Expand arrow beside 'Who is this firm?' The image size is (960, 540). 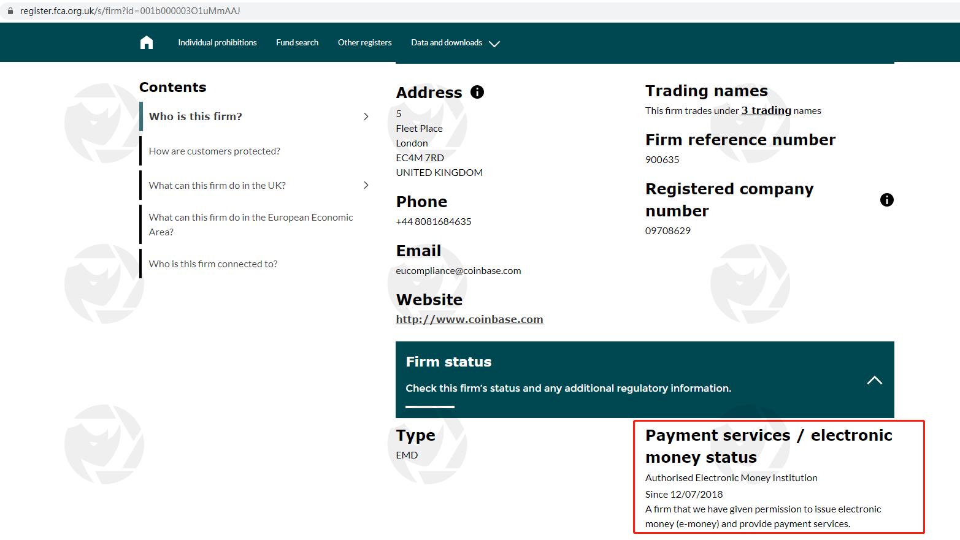coord(366,116)
